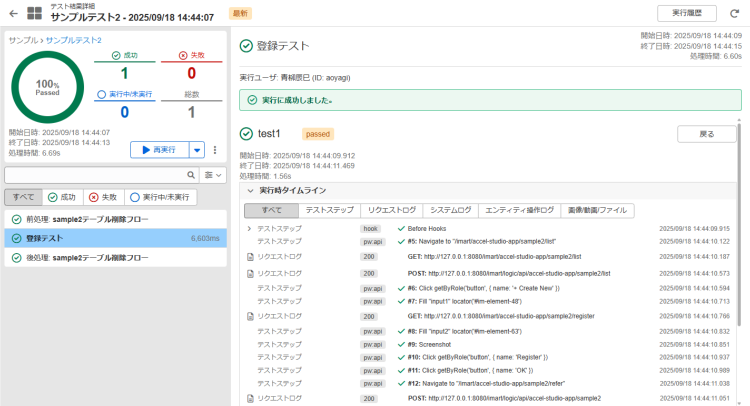Click document icon for POST api/accel-studio-app/sample2 request
Screen dimensions: 750x406
pyautogui.click(x=251, y=399)
